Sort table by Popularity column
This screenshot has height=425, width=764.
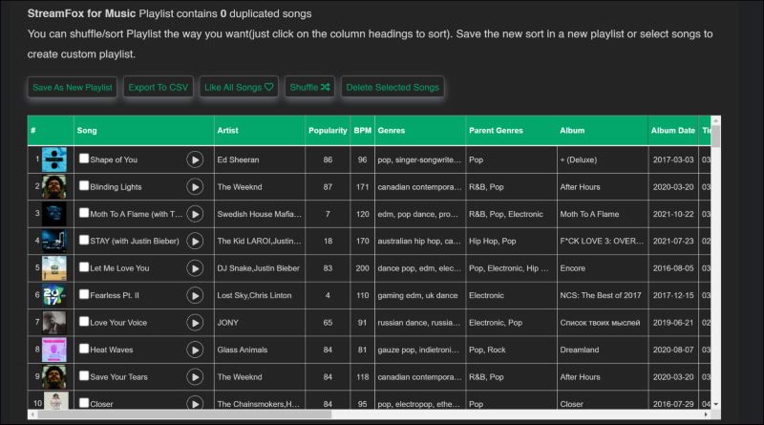[x=328, y=131]
